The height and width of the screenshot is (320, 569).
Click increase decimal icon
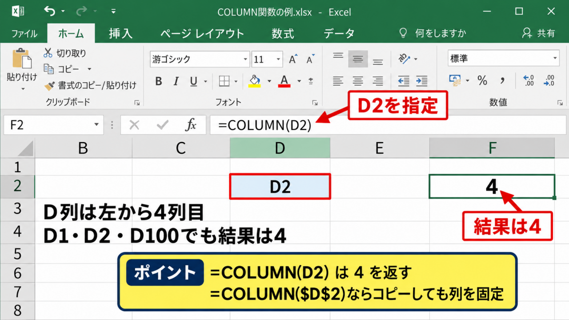point(529,80)
